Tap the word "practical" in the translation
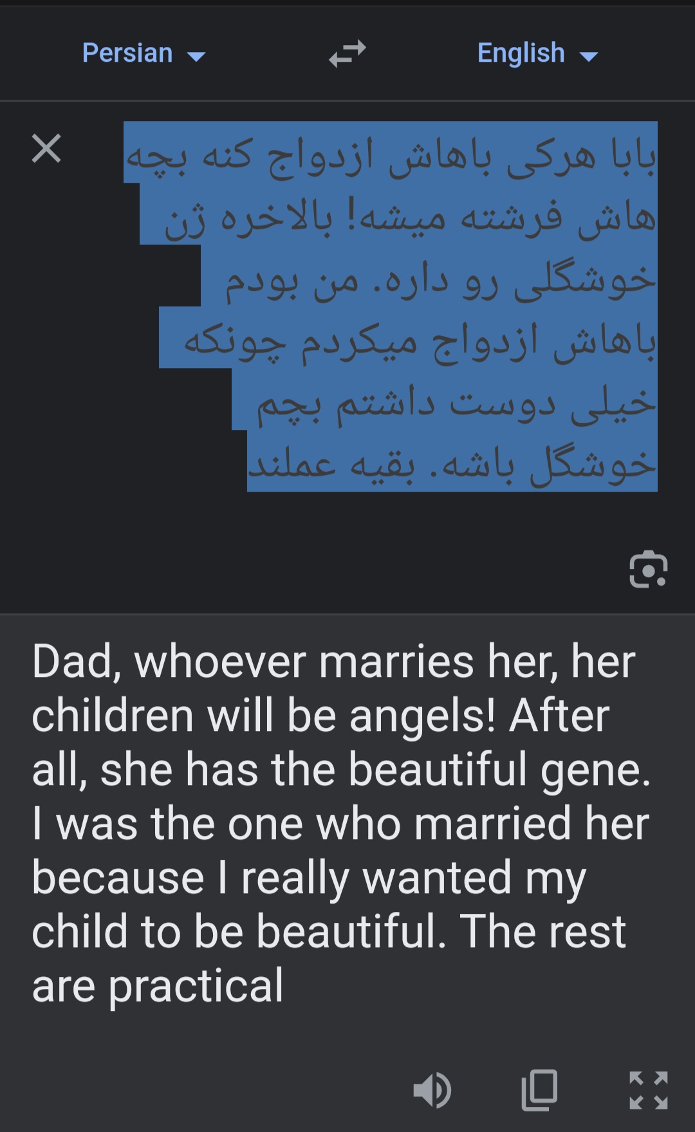Viewport: 695px width, 1132px height. click(x=196, y=986)
